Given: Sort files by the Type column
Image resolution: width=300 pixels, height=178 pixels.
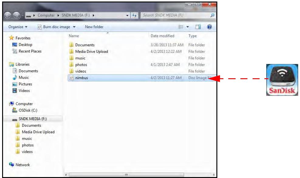Looking at the screenshot, I should tap(192, 36).
